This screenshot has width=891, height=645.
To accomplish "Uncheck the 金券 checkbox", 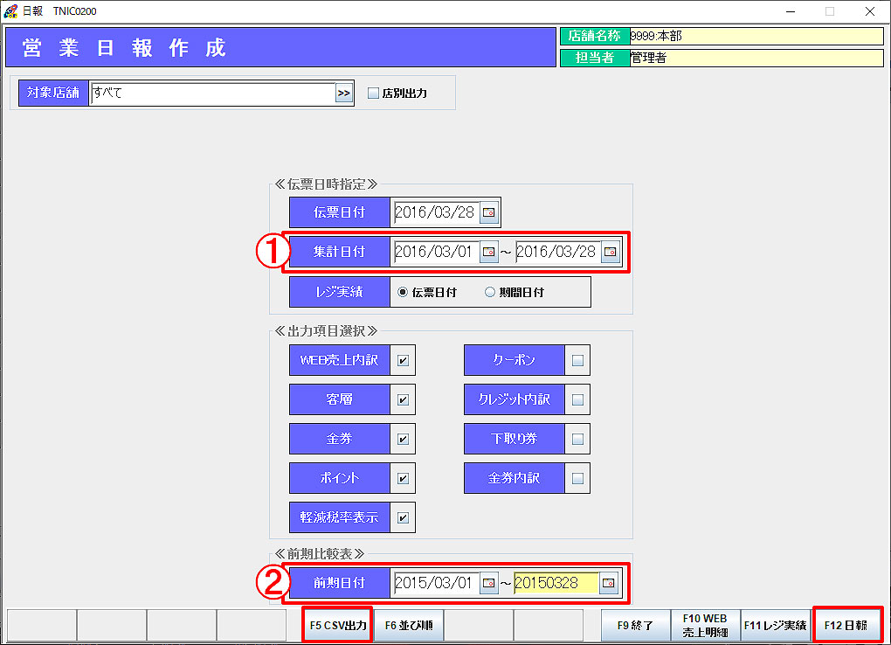I will (x=403, y=439).
